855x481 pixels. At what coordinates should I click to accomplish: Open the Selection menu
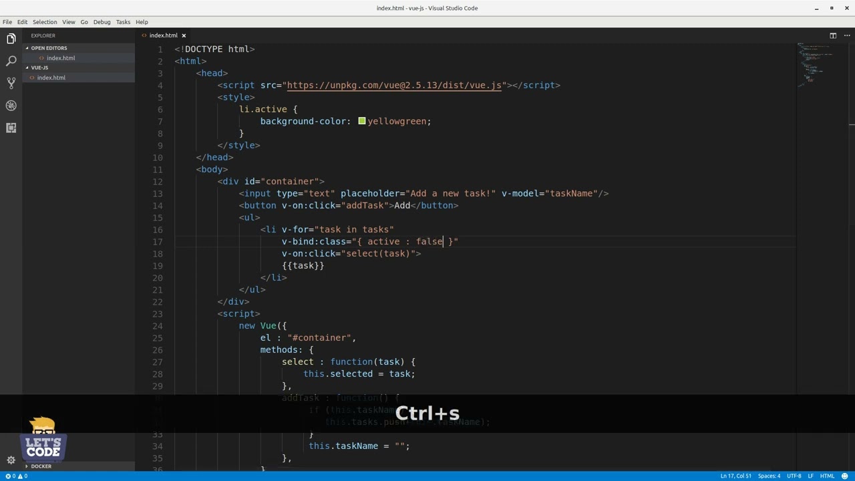pyautogui.click(x=45, y=22)
